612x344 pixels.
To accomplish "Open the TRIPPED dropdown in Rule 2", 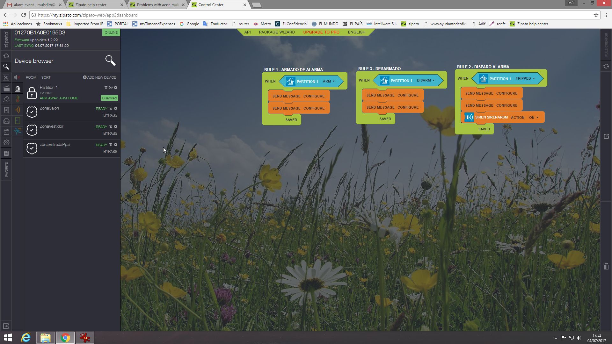I will pyautogui.click(x=525, y=78).
